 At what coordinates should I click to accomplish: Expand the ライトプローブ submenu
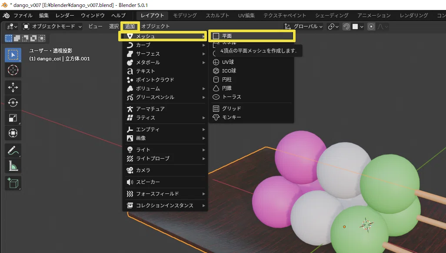point(165,159)
